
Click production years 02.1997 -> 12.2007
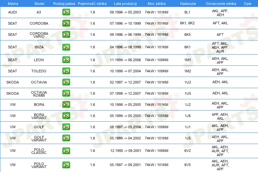(125, 82)
